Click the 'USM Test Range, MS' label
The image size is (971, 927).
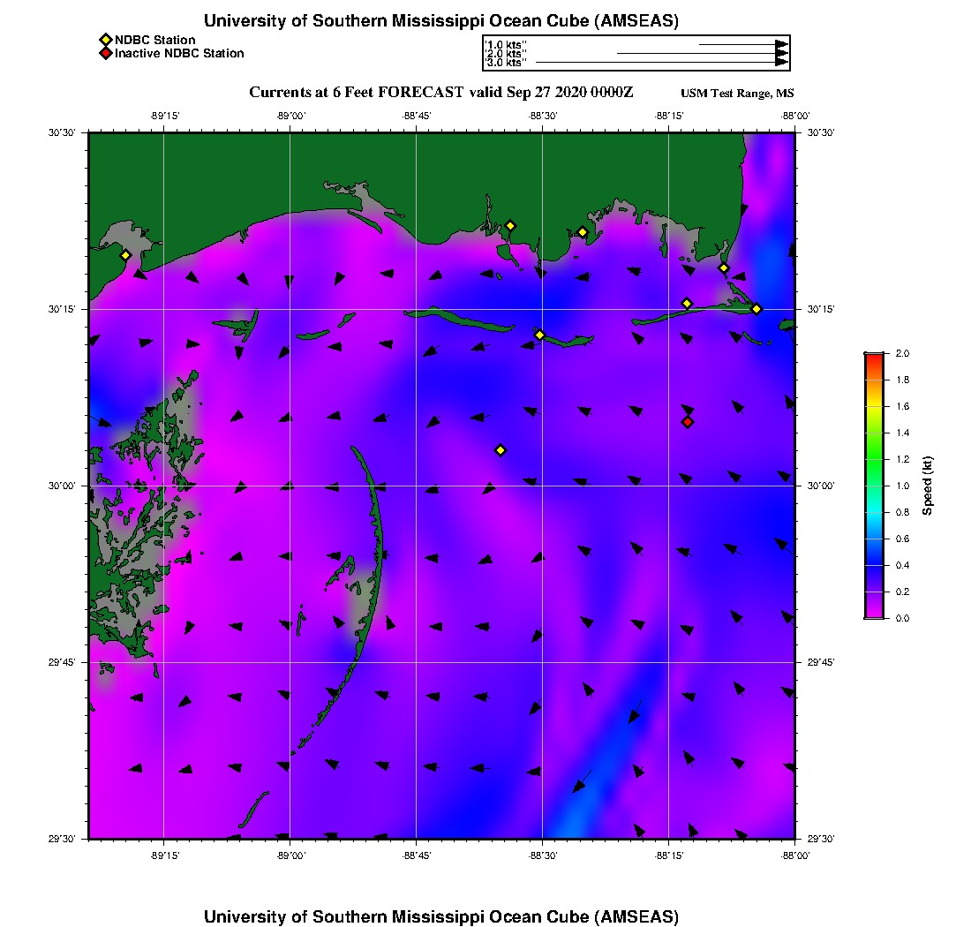737,94
